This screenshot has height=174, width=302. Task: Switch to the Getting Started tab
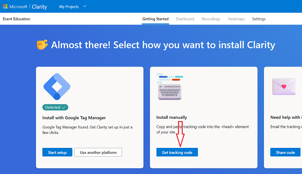point(156,19)
